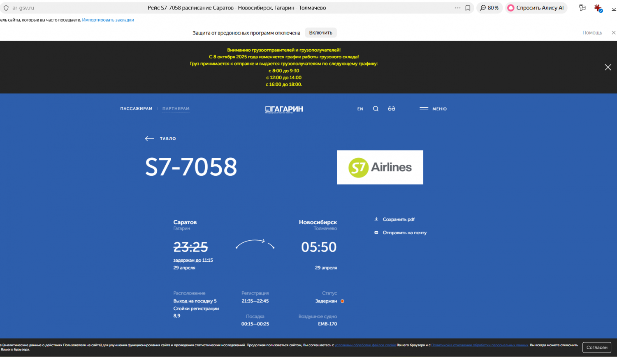The width and height of the screenshot is (617, 357).
Task: Click Помощь link in notification bar
Action: pyautogui.click(x=592, y=33)
